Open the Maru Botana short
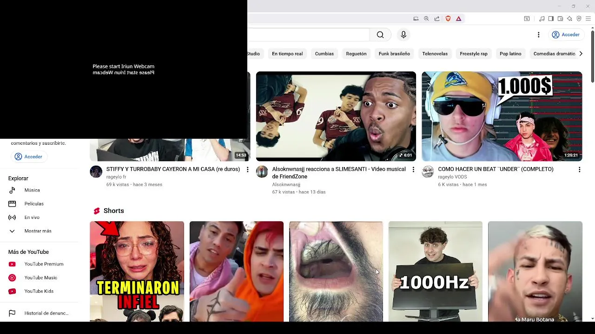The width and height of the screenshot is (595, 334). [x=535, y=271]
